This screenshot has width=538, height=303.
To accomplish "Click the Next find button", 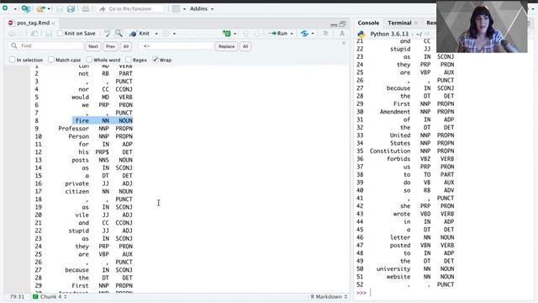I will [x=93, y=46].
